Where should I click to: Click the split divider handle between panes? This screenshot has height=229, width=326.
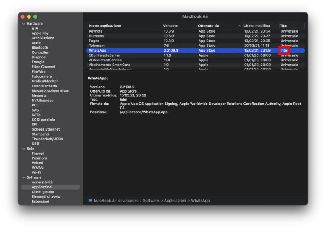pos(195,71)
